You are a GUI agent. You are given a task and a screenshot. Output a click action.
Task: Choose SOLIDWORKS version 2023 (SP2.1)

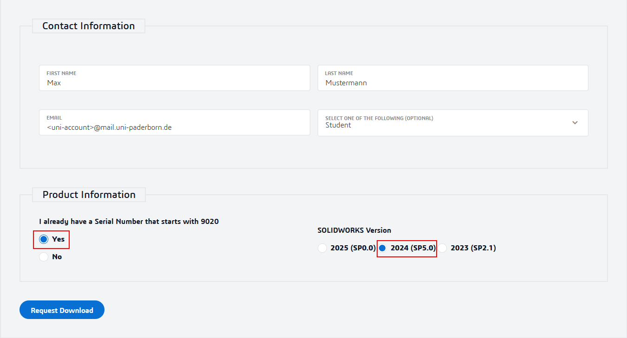click(443, 248)
